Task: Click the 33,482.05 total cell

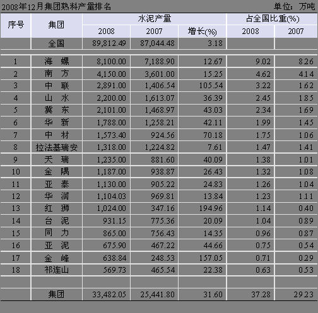Action: pos(106,295)
